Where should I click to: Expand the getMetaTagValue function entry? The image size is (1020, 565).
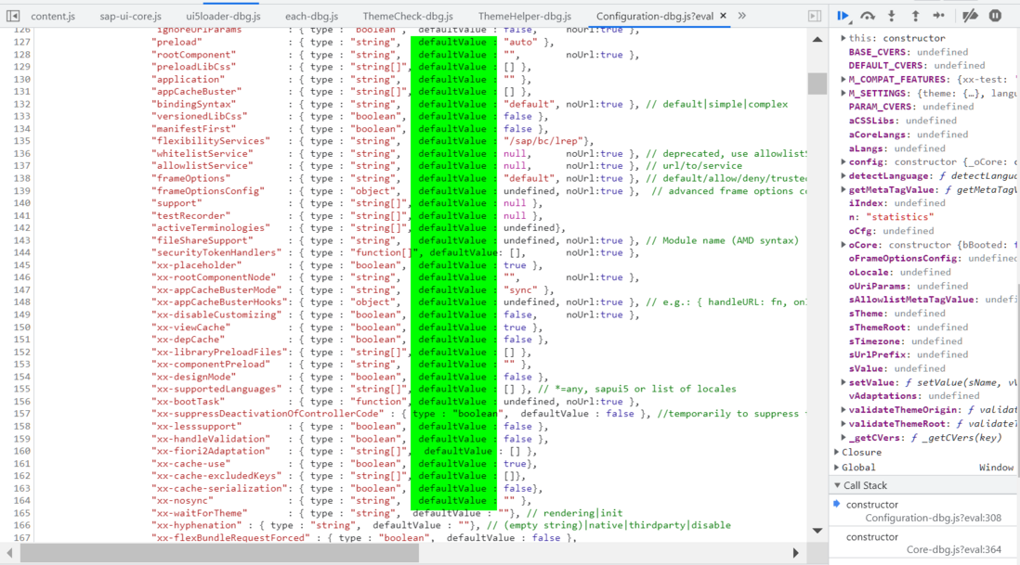click(843, 189)
